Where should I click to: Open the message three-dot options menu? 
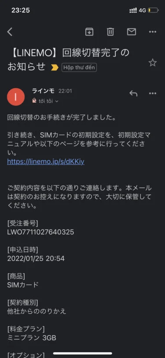tap(153, 93)
